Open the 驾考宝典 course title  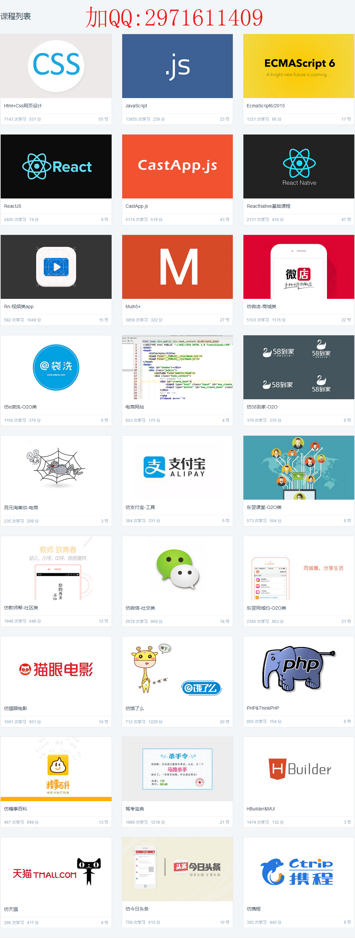point(135,809)
